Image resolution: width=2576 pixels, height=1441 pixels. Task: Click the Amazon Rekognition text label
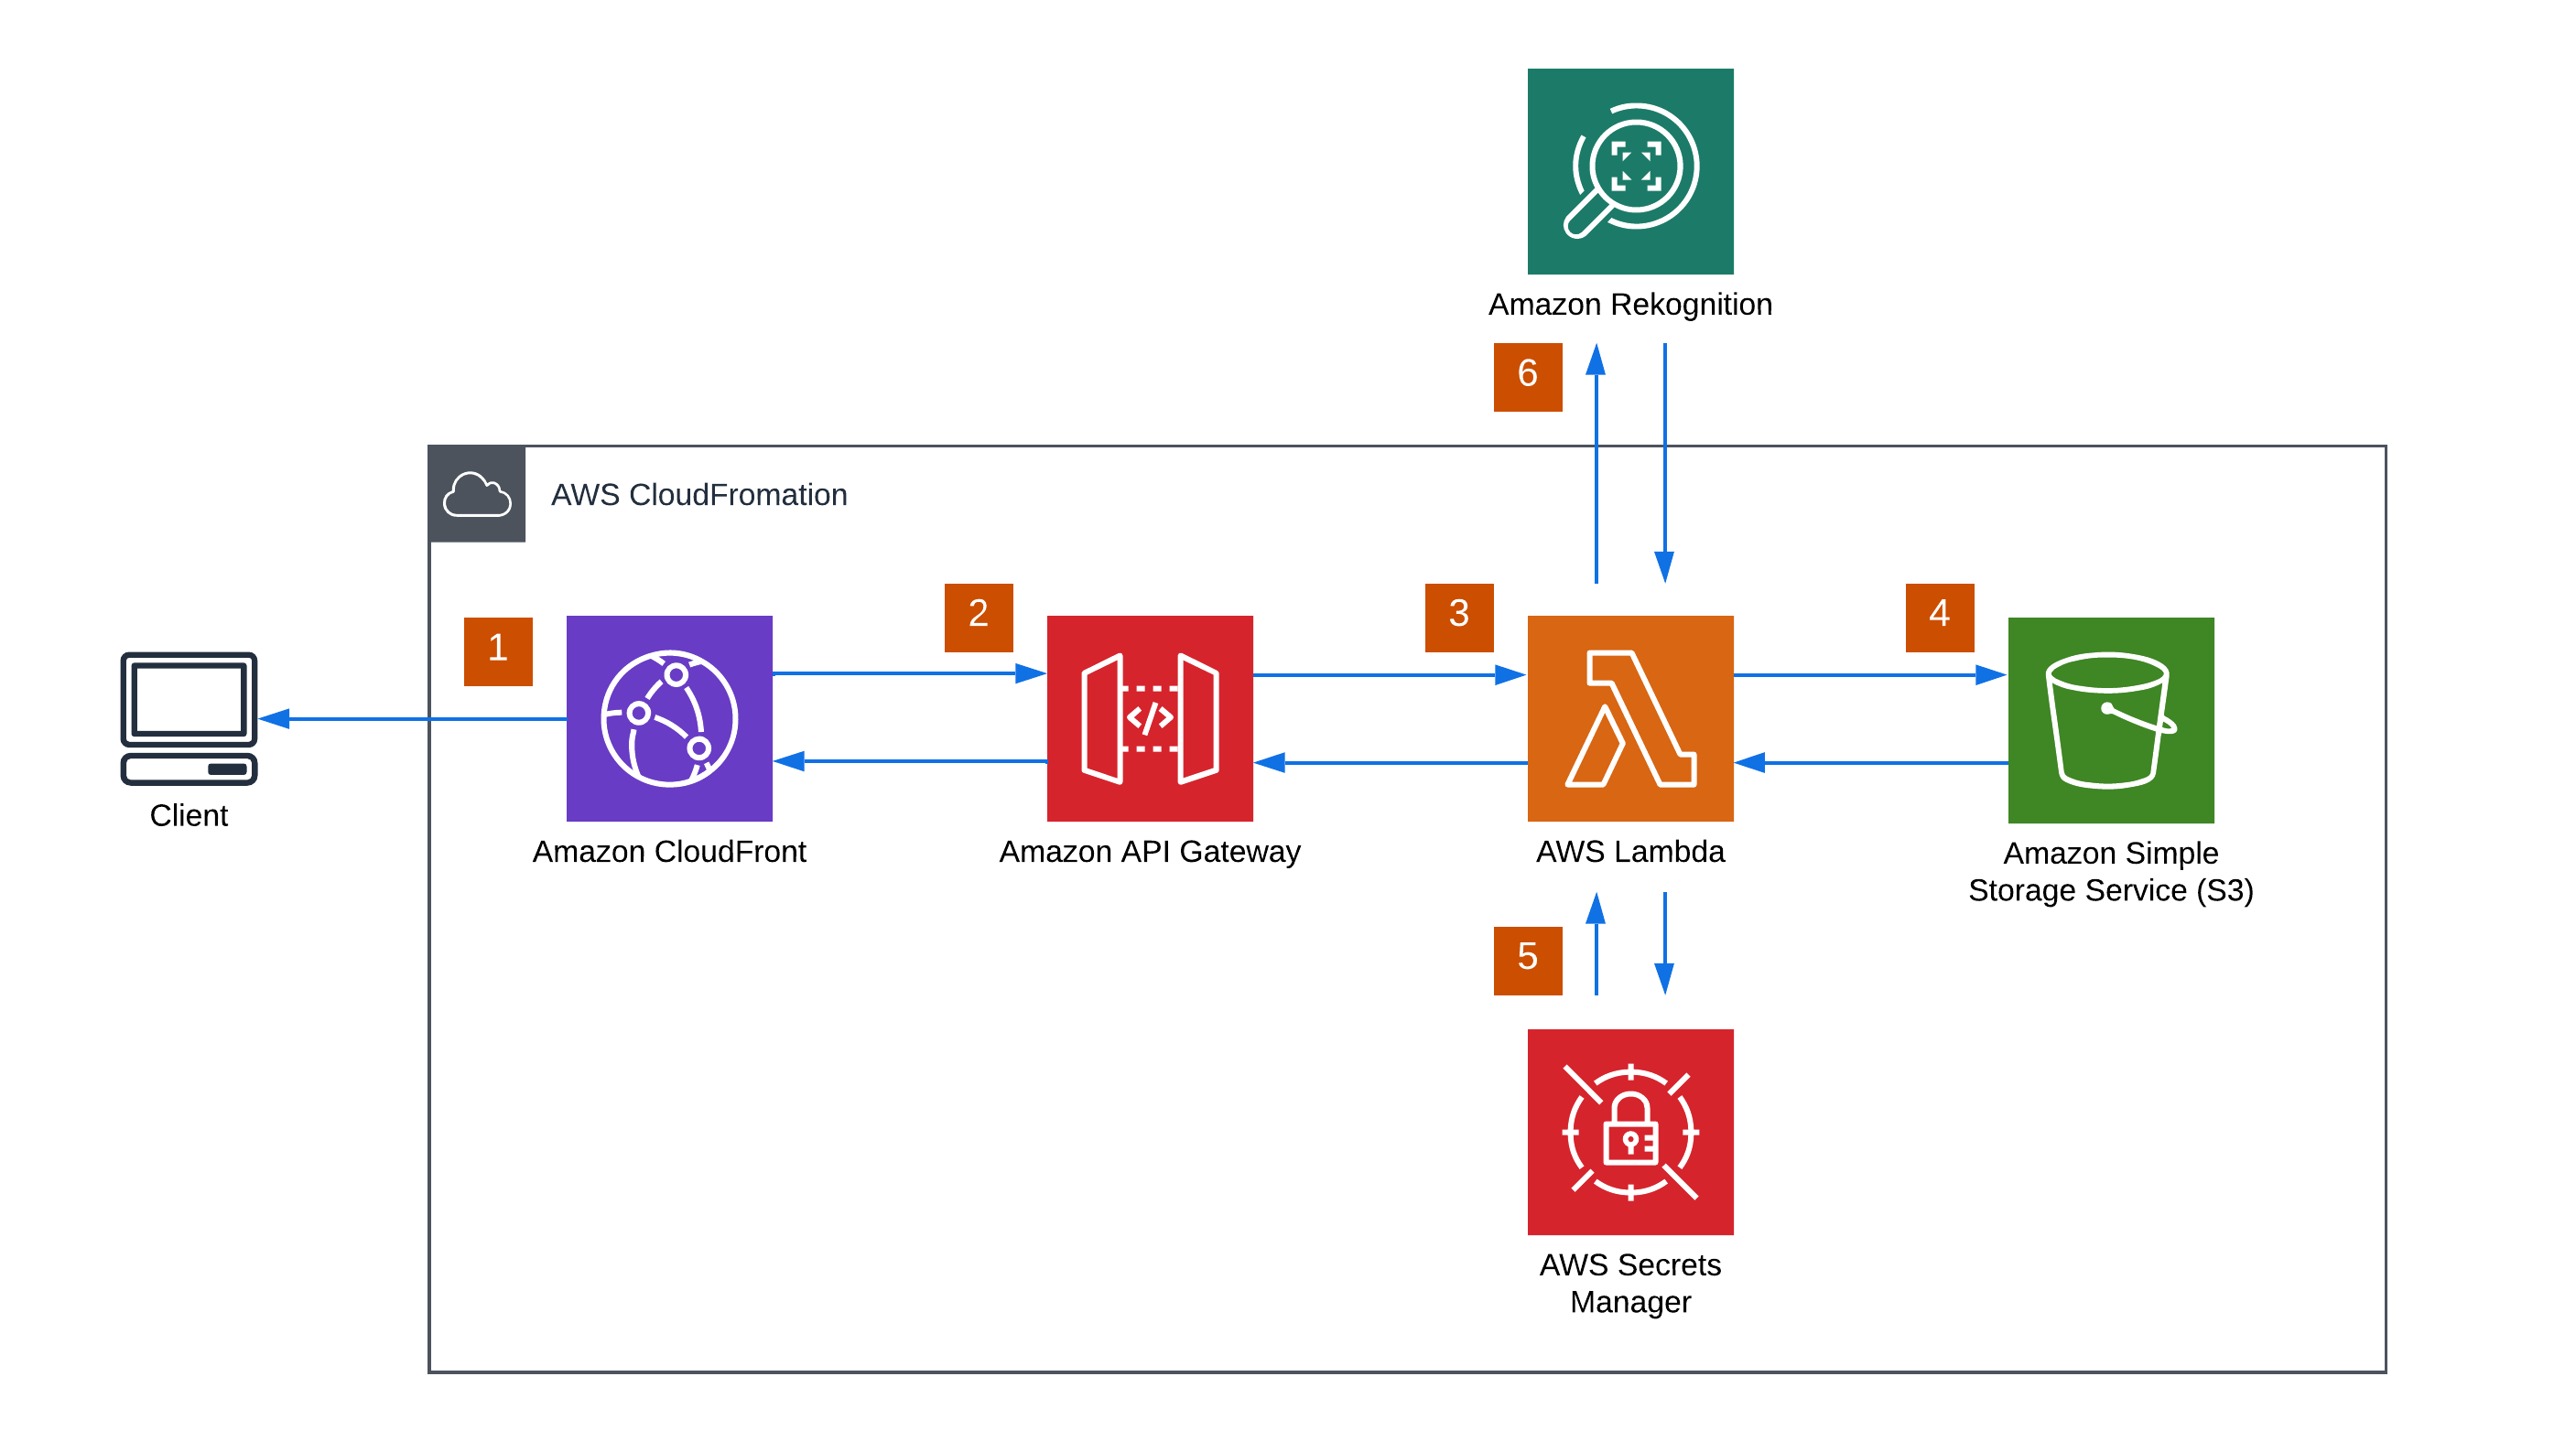click(1630, 304)
